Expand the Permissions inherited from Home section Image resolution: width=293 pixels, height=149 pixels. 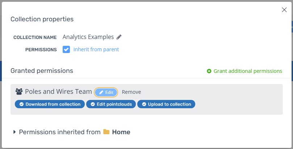pyautogui.click(x=14, y=132)
